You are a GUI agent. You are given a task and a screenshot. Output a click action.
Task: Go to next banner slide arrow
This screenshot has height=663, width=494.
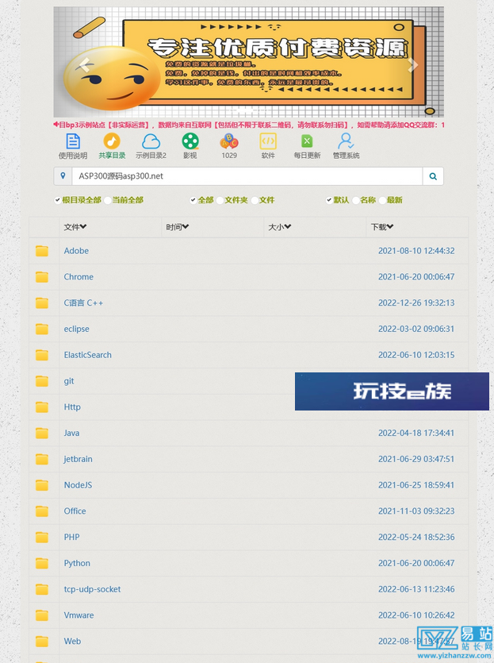click(413, 64)
